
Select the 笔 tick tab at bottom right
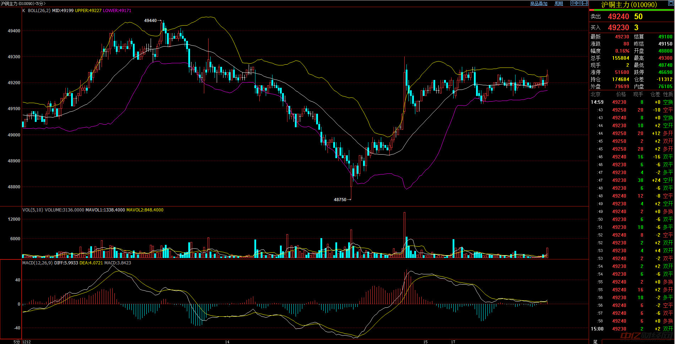click(595, 341)
